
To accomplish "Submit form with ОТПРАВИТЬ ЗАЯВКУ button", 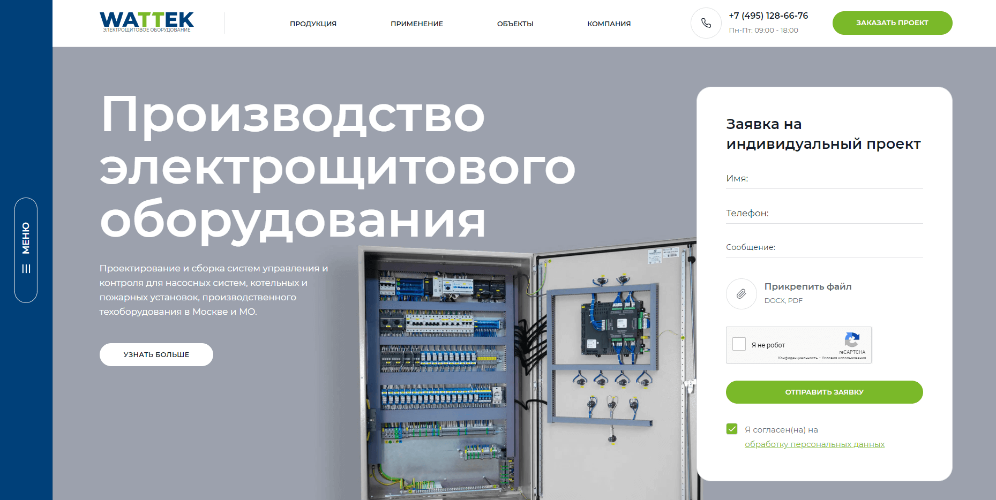I will pos(824,392).
